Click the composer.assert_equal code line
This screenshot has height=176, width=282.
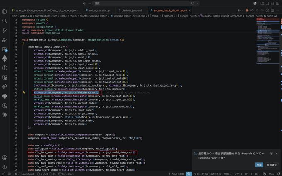(85, 138)
